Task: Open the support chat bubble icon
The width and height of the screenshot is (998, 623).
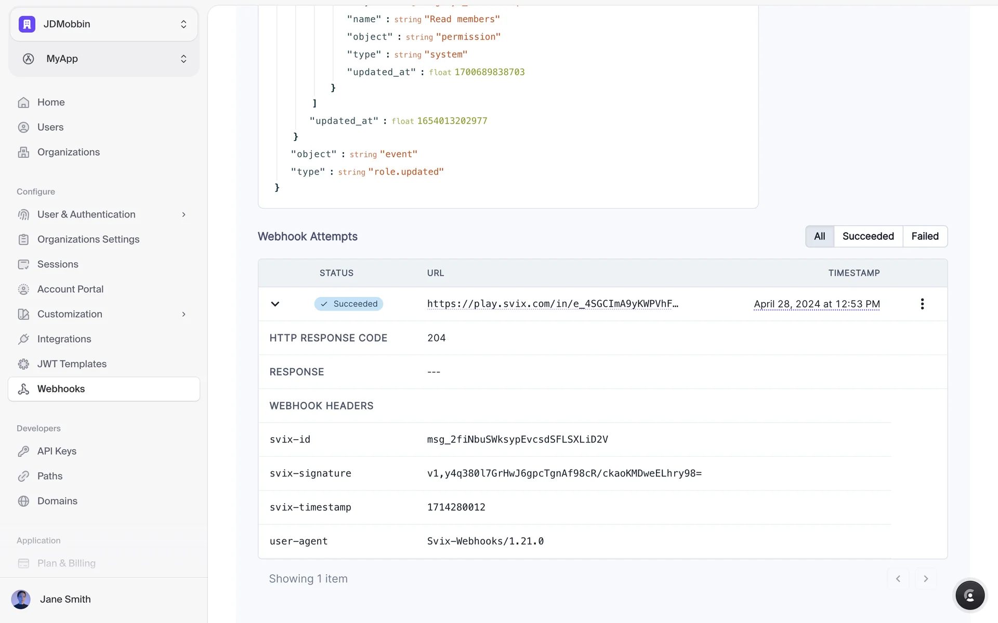Action: coord(969,595)
